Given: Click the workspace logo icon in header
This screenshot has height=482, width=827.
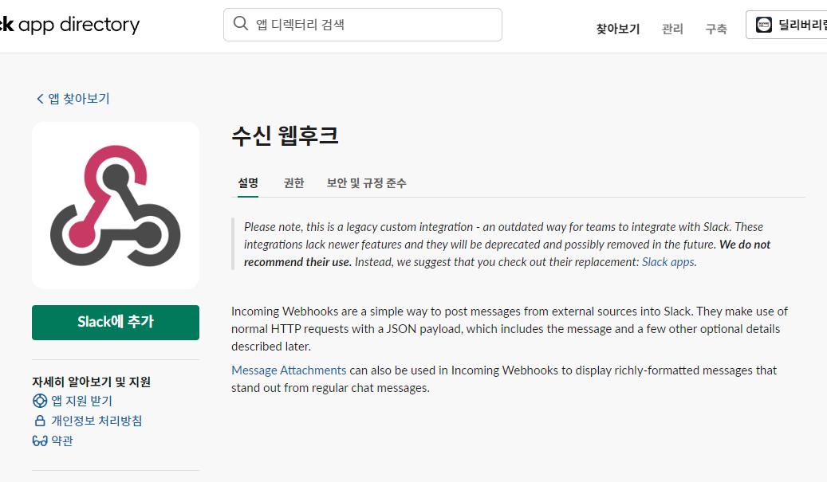Looking at the screenshot, I should [x=764, y=25].
